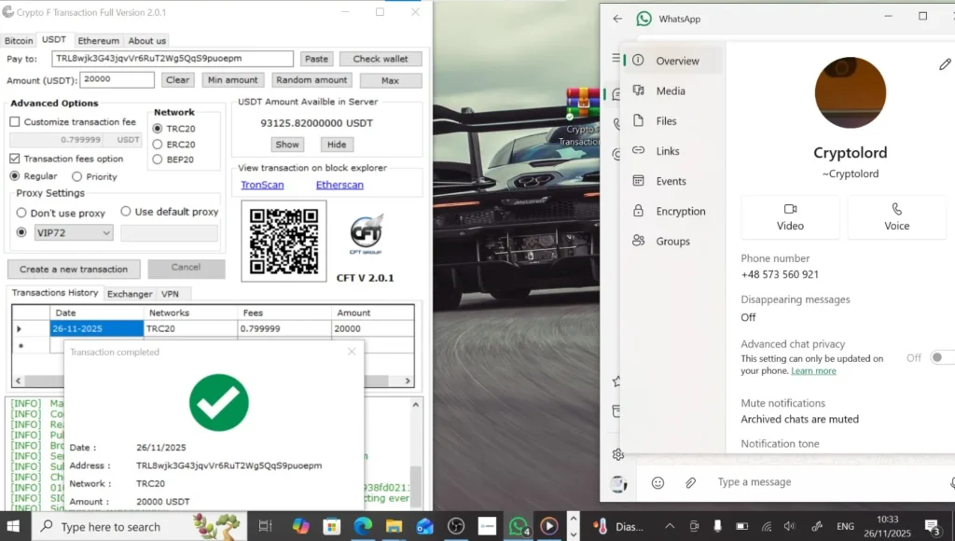The width and height of the screenshot is (955, 541).
Task: Click the Check wallet button
Action: tap(380, 58)
